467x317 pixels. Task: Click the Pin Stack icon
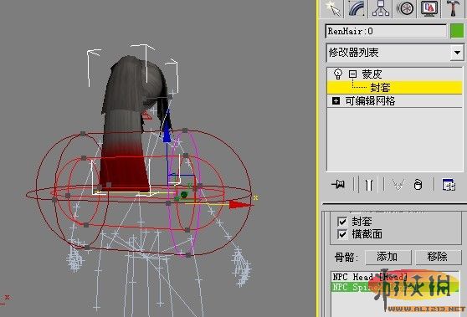338,185
